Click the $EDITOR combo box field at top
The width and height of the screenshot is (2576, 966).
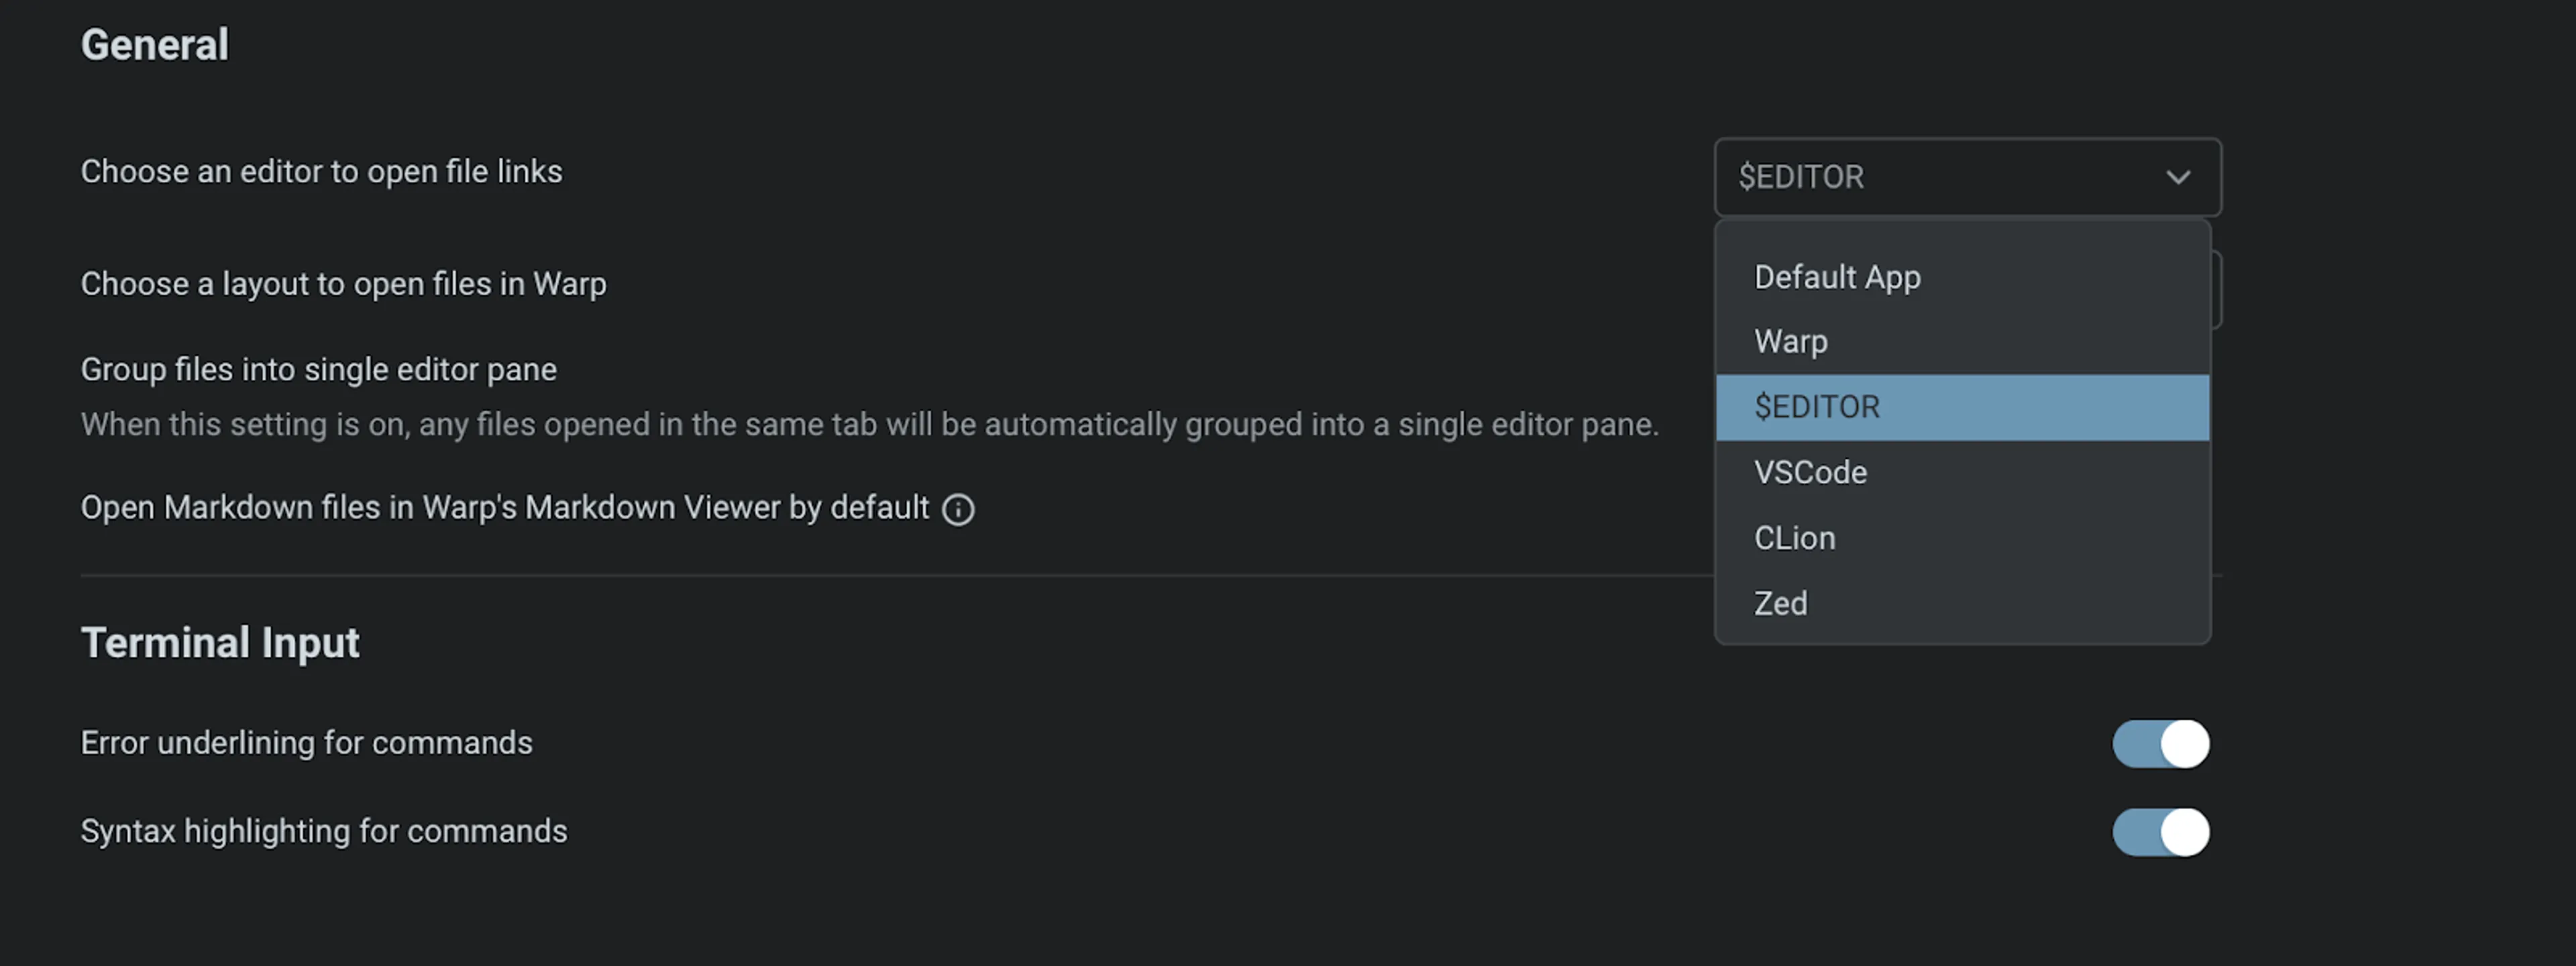1940,178
